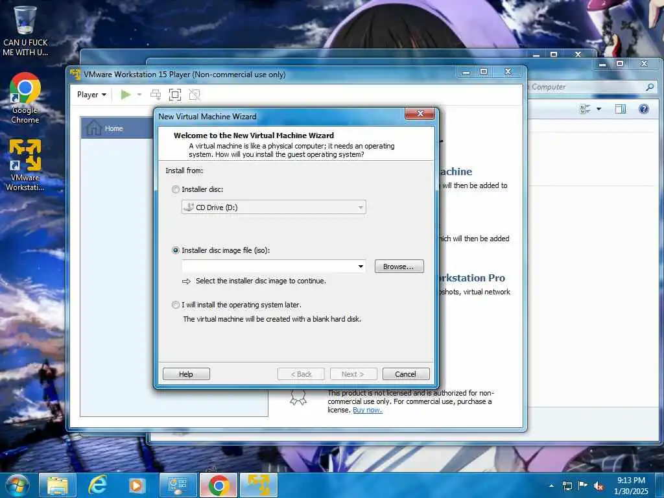The width and height of the screenshot is (664, 498).
Task: Open the Player menu
Action: pos(91,95)
